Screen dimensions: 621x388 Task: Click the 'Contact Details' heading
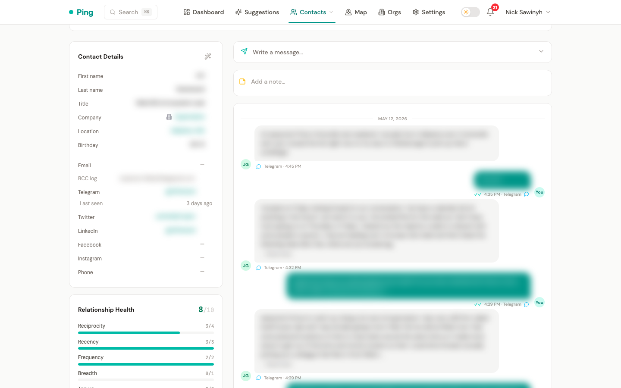[x=100, y=56]
